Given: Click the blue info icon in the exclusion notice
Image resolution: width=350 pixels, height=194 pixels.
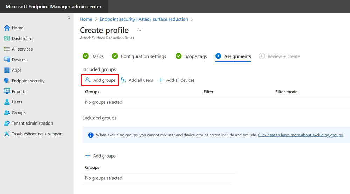Looking at the screenshot, I should click(91, 135).
